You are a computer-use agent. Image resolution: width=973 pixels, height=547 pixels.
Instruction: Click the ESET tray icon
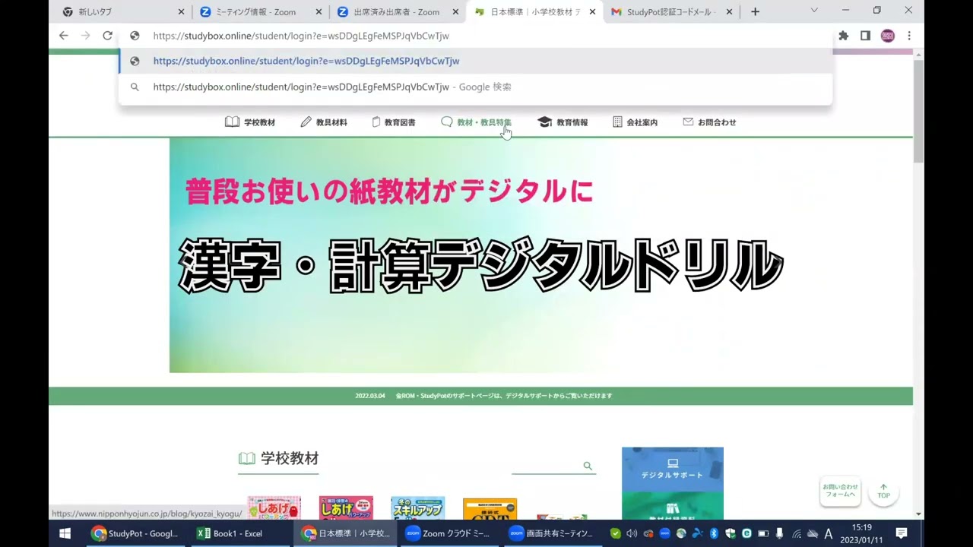pyautogui.click(x=746, y=533)
